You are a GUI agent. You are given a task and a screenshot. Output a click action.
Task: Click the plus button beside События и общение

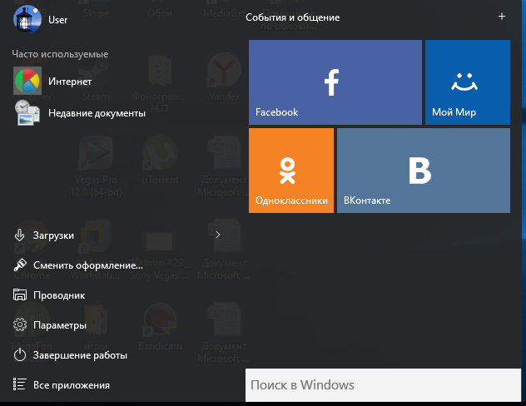coord(502,17)
